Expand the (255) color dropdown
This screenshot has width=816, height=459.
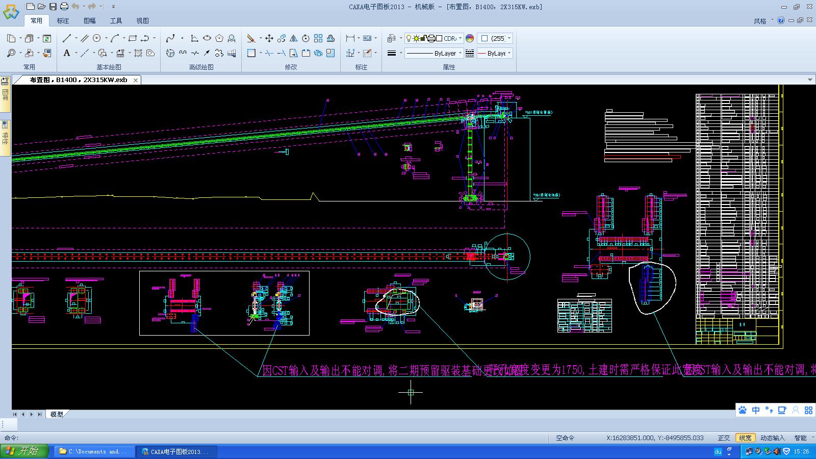pyautogui.click(x=509, y=38)
